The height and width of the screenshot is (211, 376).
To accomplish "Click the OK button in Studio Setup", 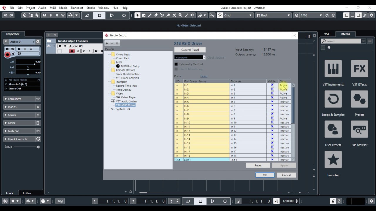I will point(265,175).
